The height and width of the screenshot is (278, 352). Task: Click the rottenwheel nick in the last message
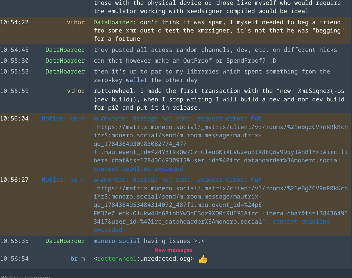[x=117, y=259]
